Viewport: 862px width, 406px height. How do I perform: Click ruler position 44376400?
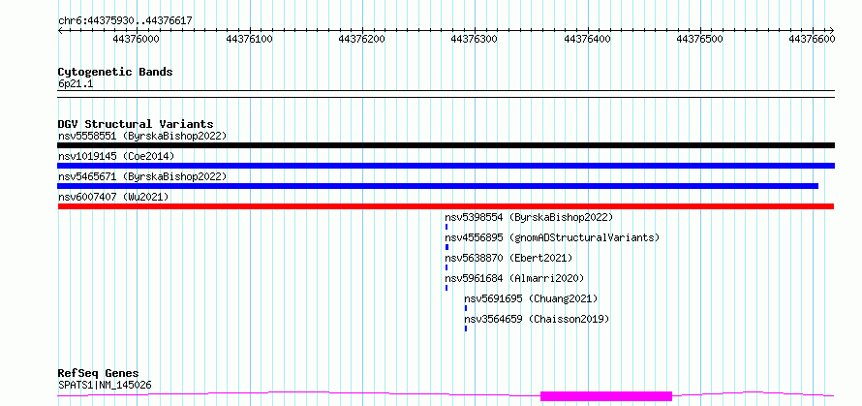(587, 40)
